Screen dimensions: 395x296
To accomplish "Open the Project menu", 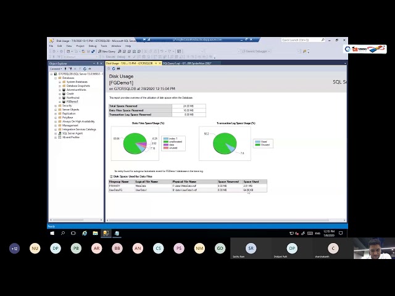I will click(80, 46).
